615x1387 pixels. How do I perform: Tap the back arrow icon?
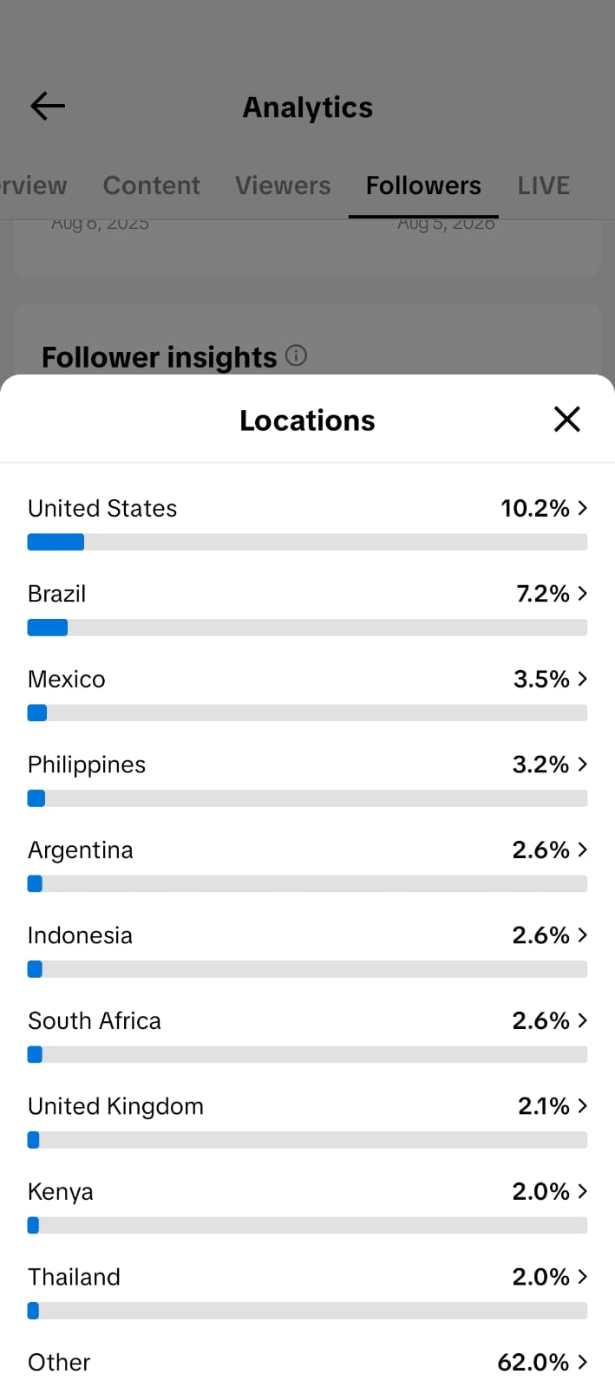click(x=48, y=107)
